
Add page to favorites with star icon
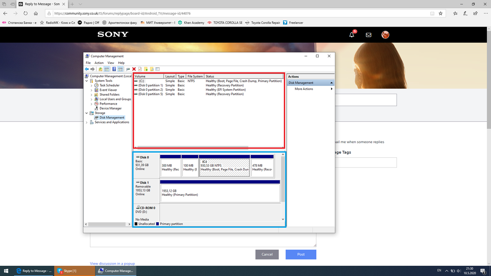pos(440,13)
